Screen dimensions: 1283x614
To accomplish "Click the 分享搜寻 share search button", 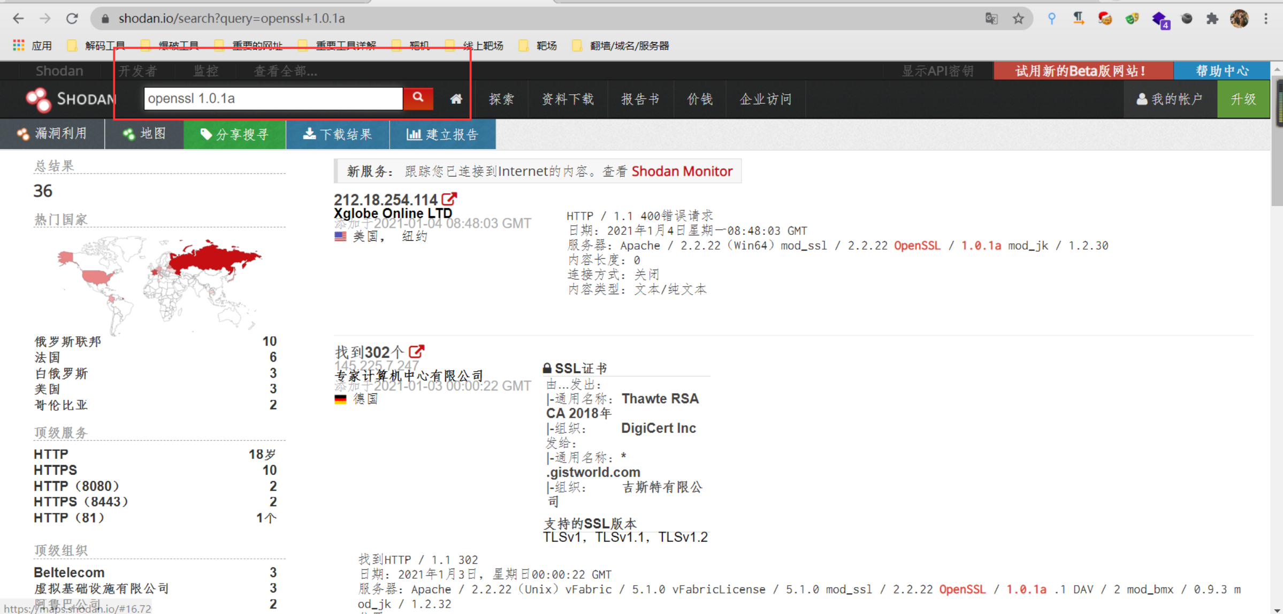I will coord(234,134).
